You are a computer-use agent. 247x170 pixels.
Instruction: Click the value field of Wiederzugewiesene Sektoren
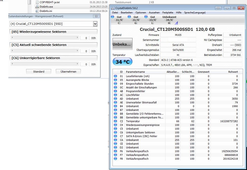click(84, 38)
